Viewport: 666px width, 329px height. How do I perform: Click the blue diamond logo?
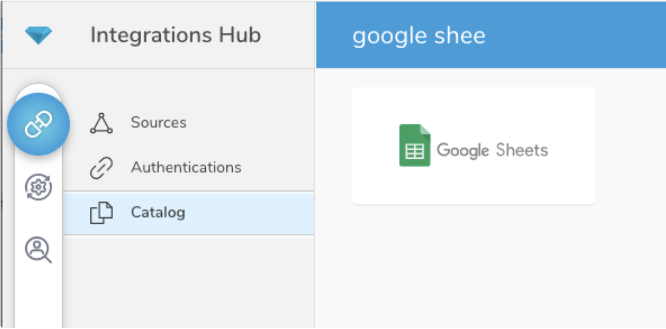tap(39, 36)
